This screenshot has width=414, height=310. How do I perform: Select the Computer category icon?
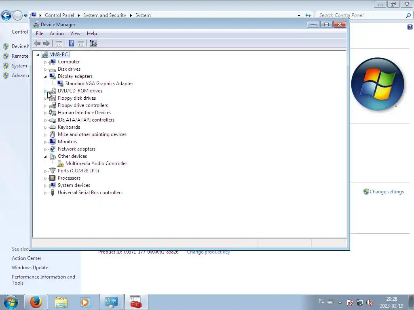coord(53,62)
